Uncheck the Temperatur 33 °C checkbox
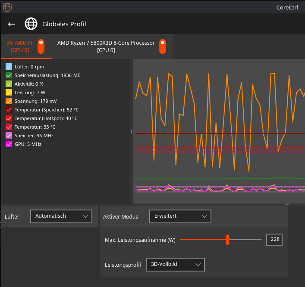Image resolution: width=305 pixels, height=287 pixels. [9, 127]
